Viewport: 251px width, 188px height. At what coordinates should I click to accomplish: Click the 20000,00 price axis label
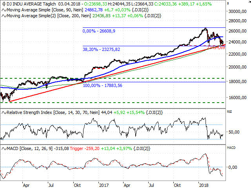238,67
